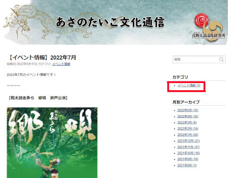Open the 2021年12月 (21) archive
This screenshot has width=228, height=178.
(x=188, y=141)
